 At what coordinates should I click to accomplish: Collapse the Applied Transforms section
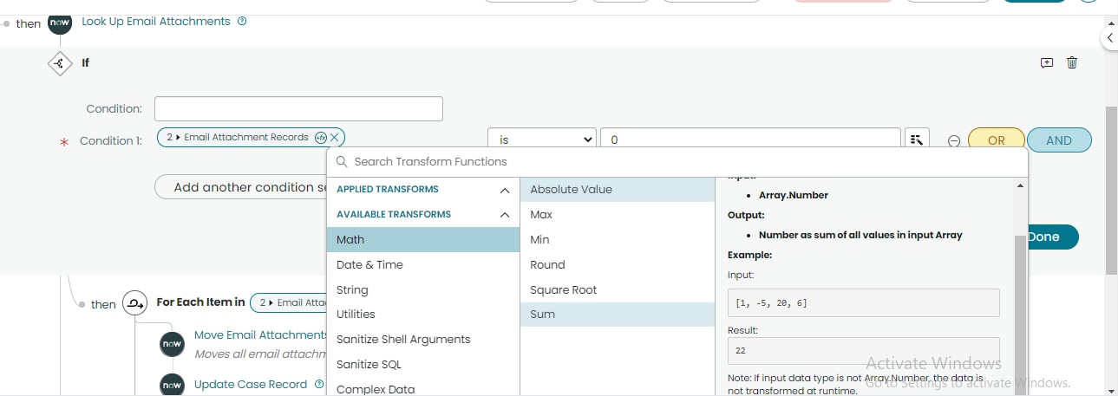pos(504,190)
